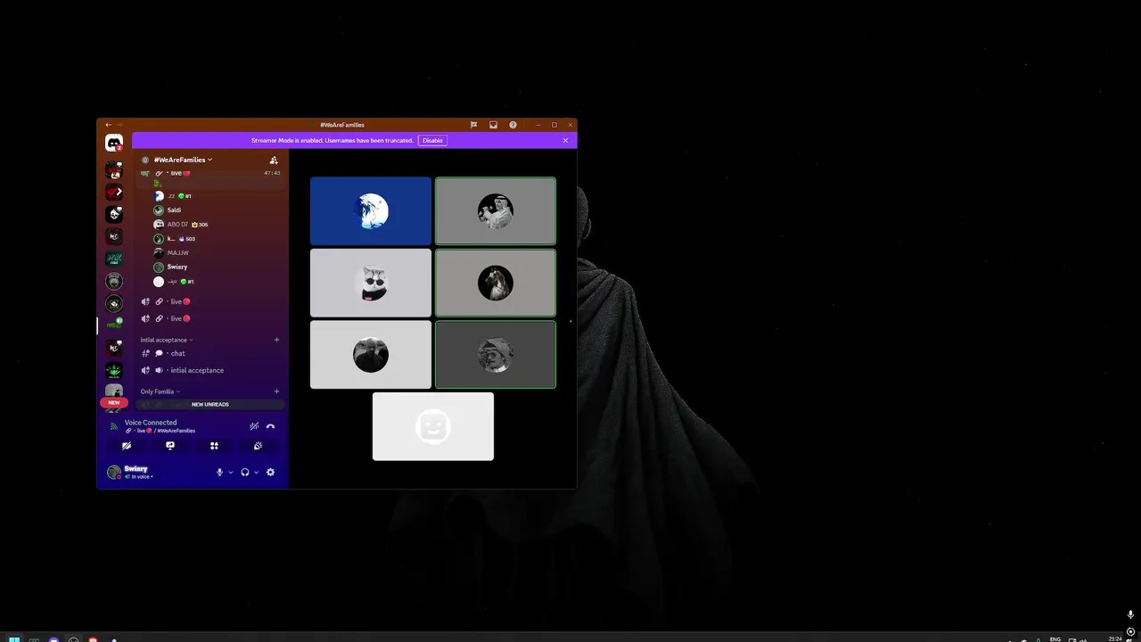Dismiss the Streamer Mode banner
This screenshot has width=1141, height=642.
tap(565, 140)
